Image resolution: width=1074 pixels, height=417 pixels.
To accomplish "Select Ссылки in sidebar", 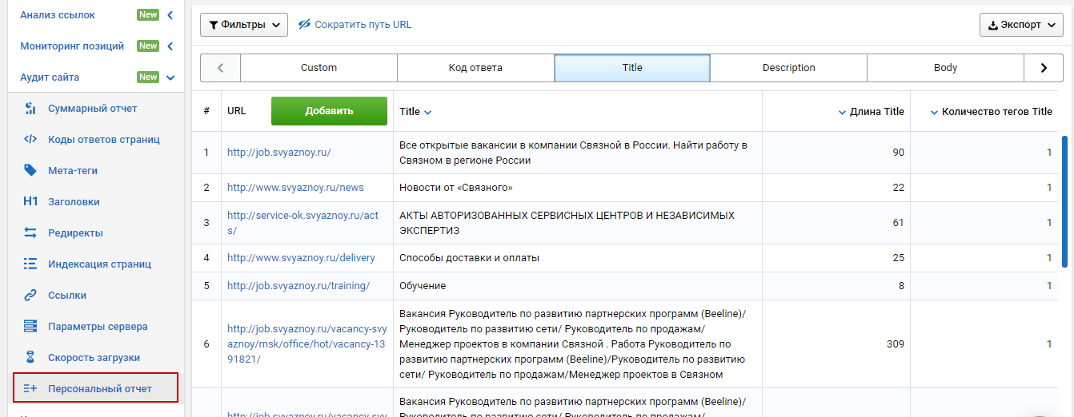I will pyautogui.click(x=67, y=295).
